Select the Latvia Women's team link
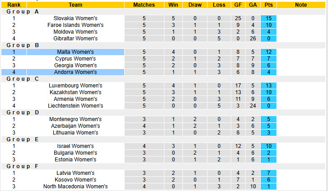This screenshot has width=328, height=191. [x=76, y=173]
